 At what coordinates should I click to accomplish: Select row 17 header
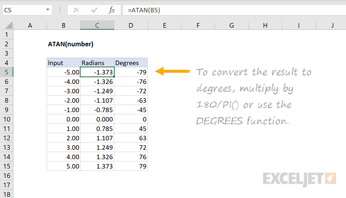tap(6, 185)
